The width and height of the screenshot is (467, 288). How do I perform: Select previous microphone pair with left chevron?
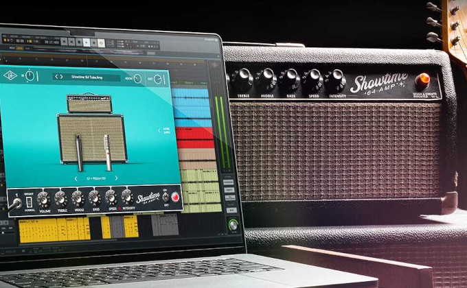(75, 178)
